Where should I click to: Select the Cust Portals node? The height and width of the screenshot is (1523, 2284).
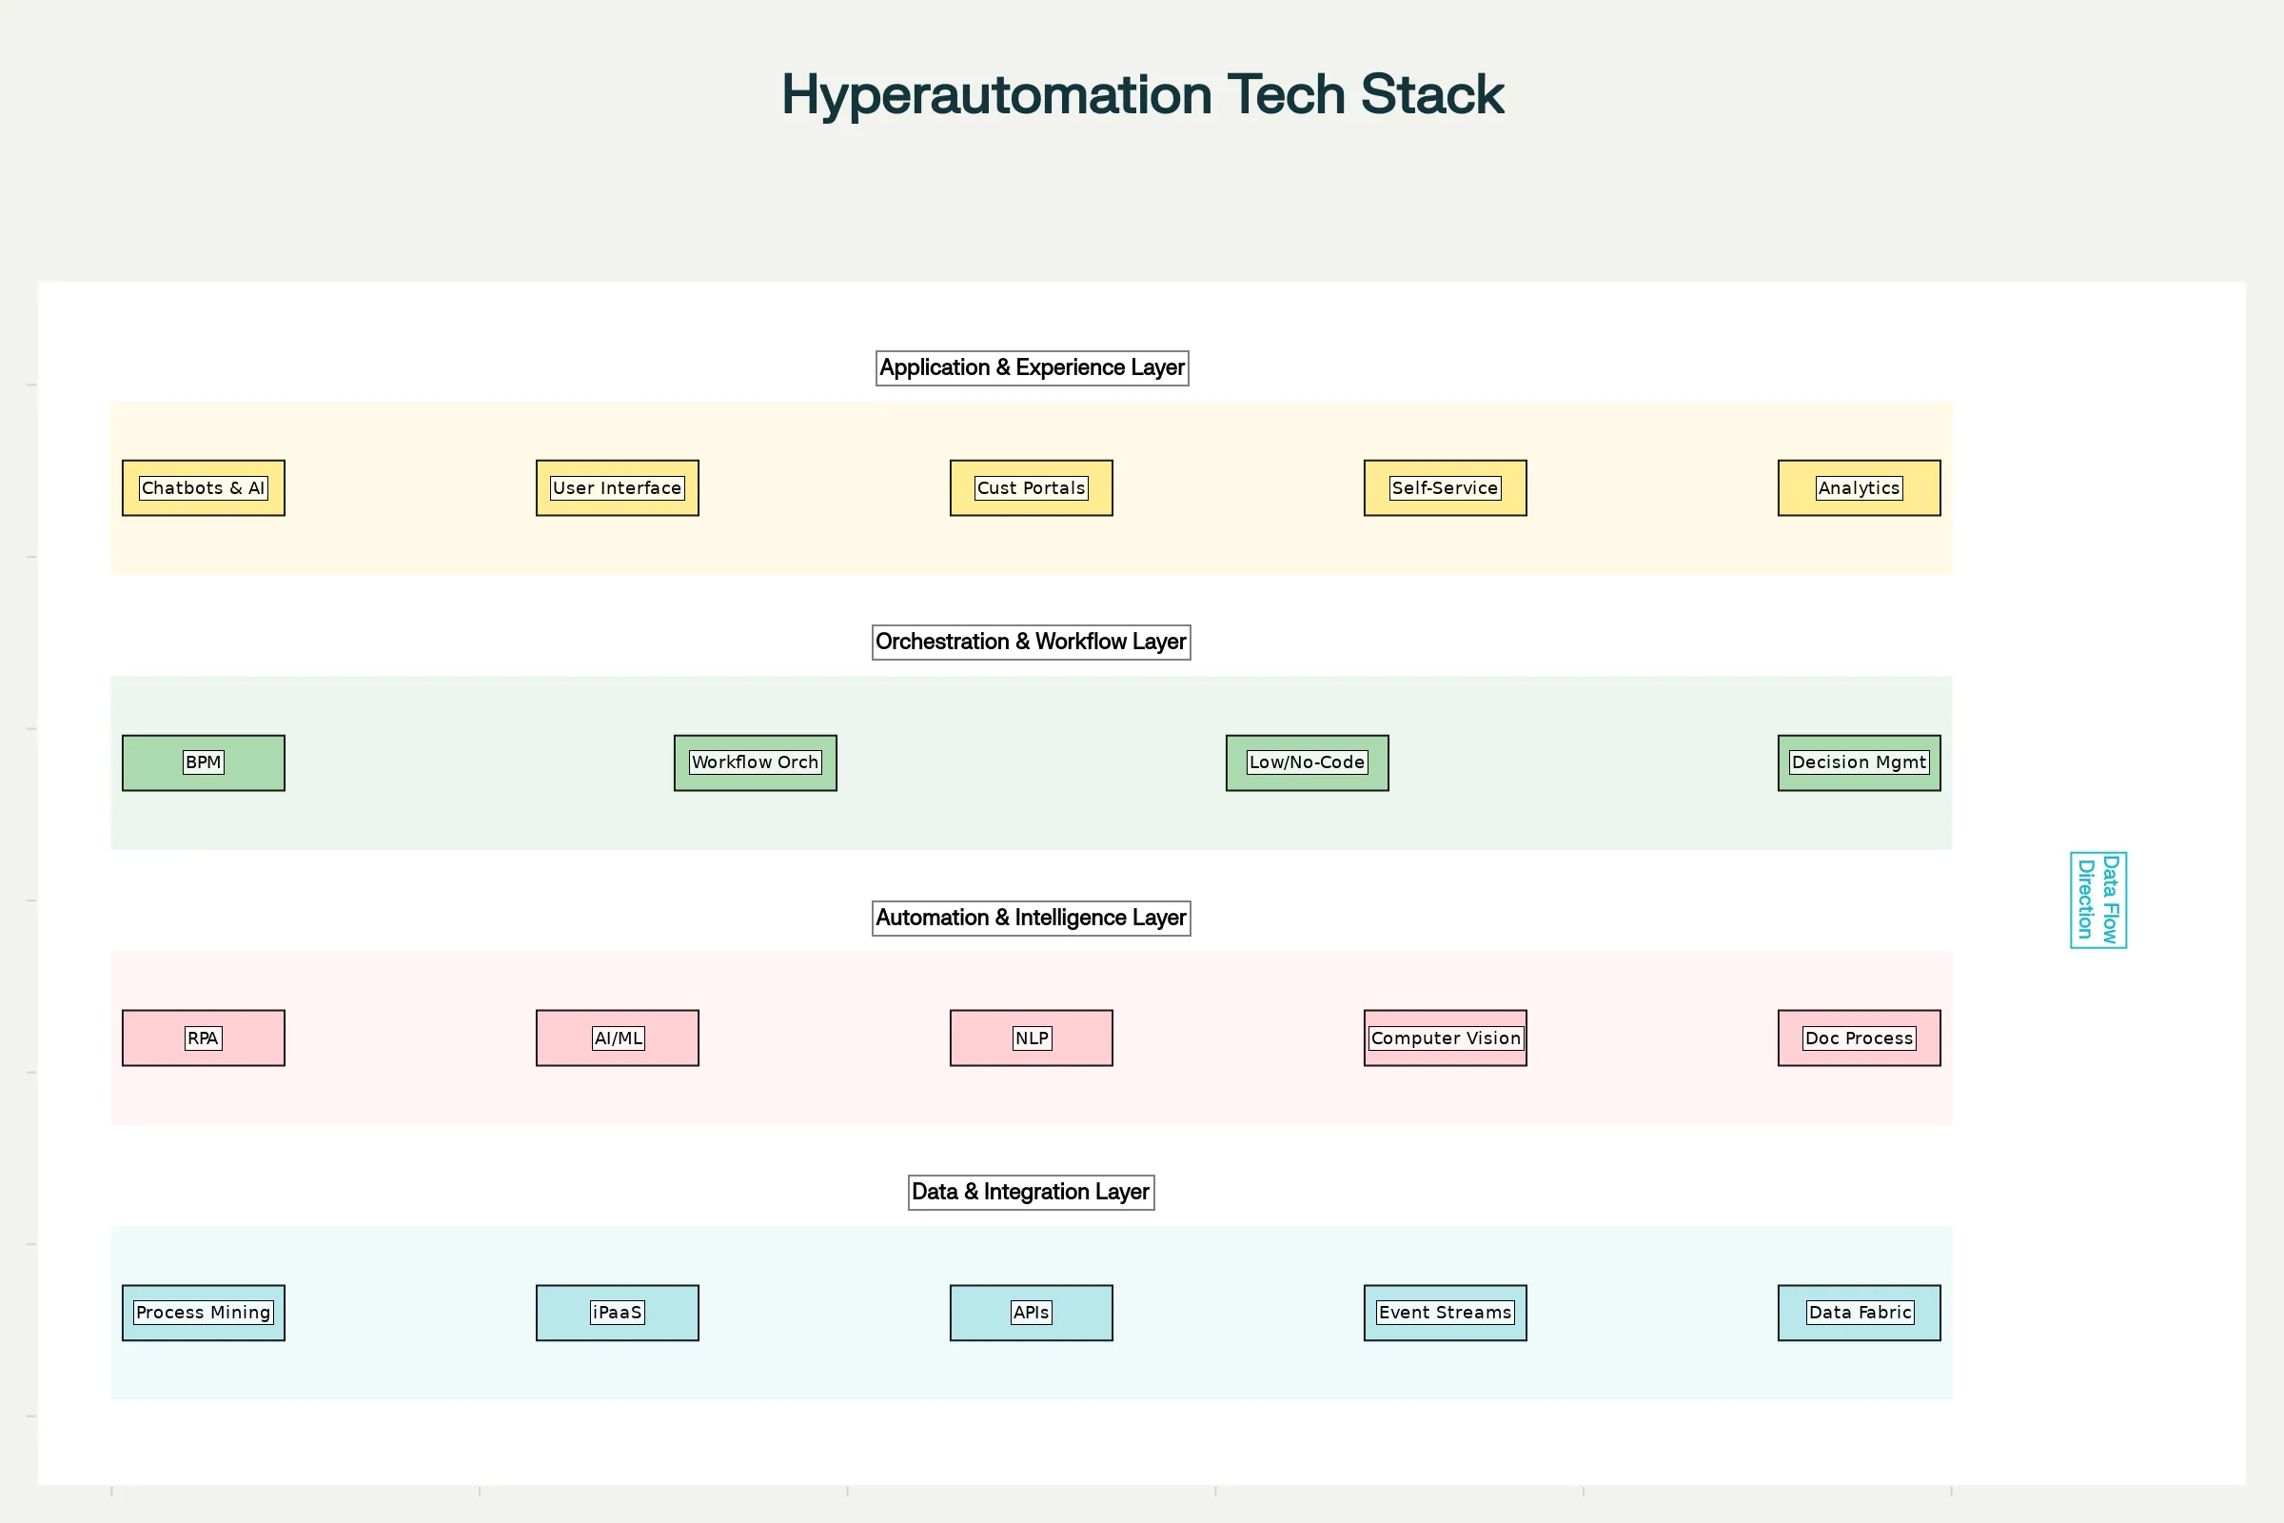coord(1031,487)
